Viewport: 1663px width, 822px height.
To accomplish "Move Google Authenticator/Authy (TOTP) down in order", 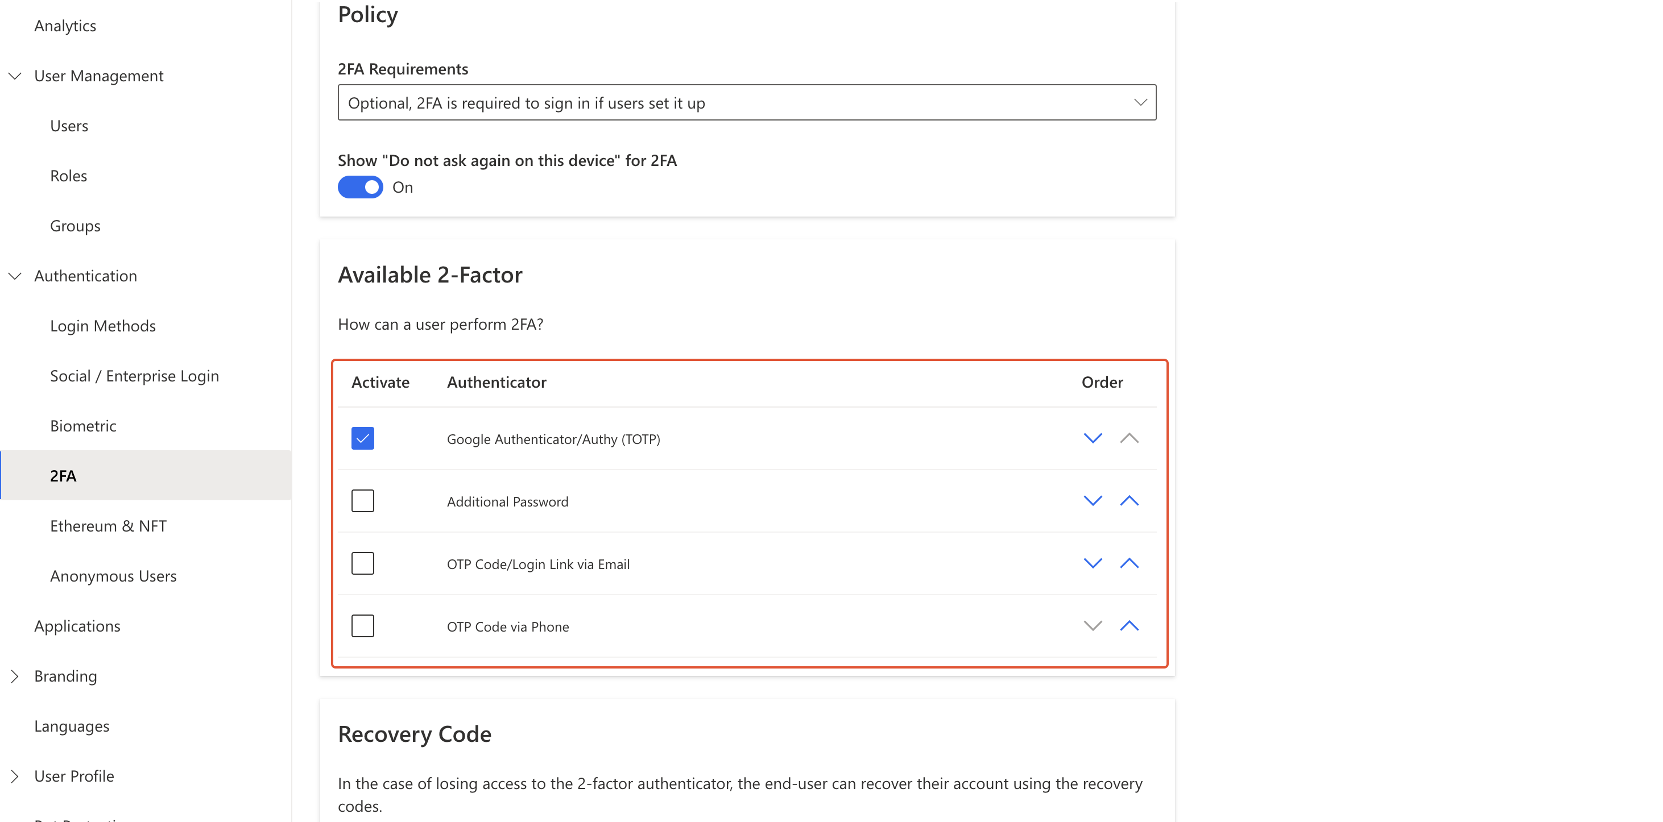I will (1093, 438).
